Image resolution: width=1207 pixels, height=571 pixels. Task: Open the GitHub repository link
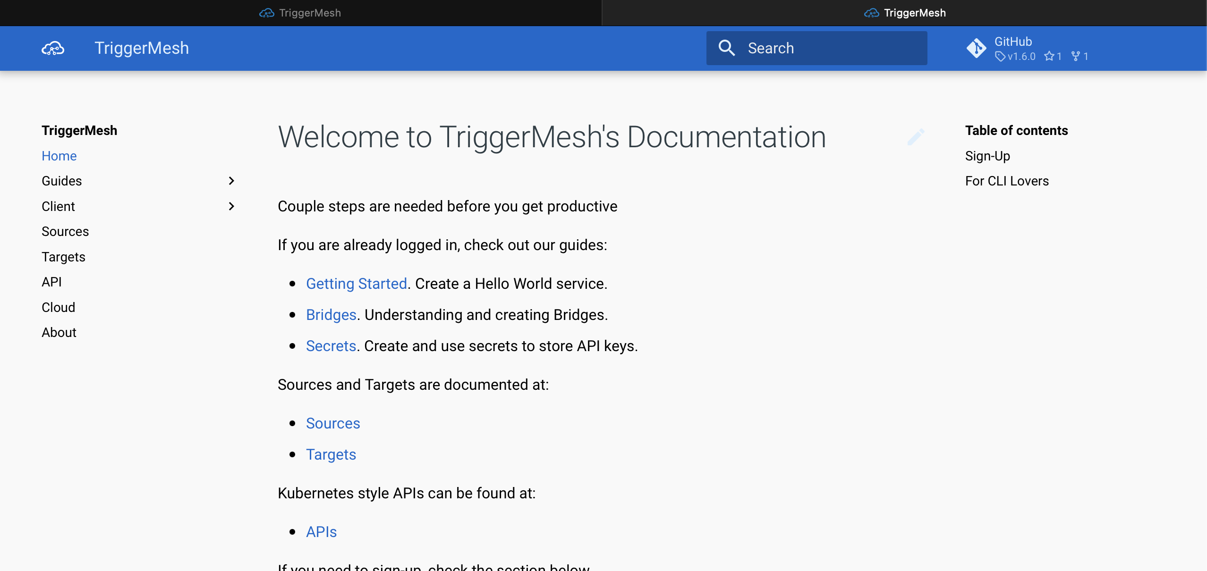[1028, 48]
